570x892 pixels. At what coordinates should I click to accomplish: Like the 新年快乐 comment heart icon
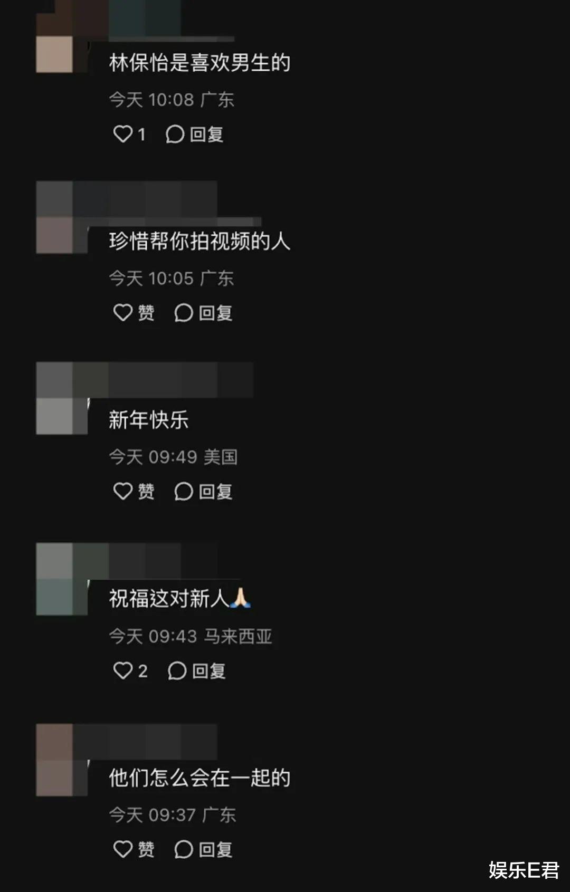(123, 491)
